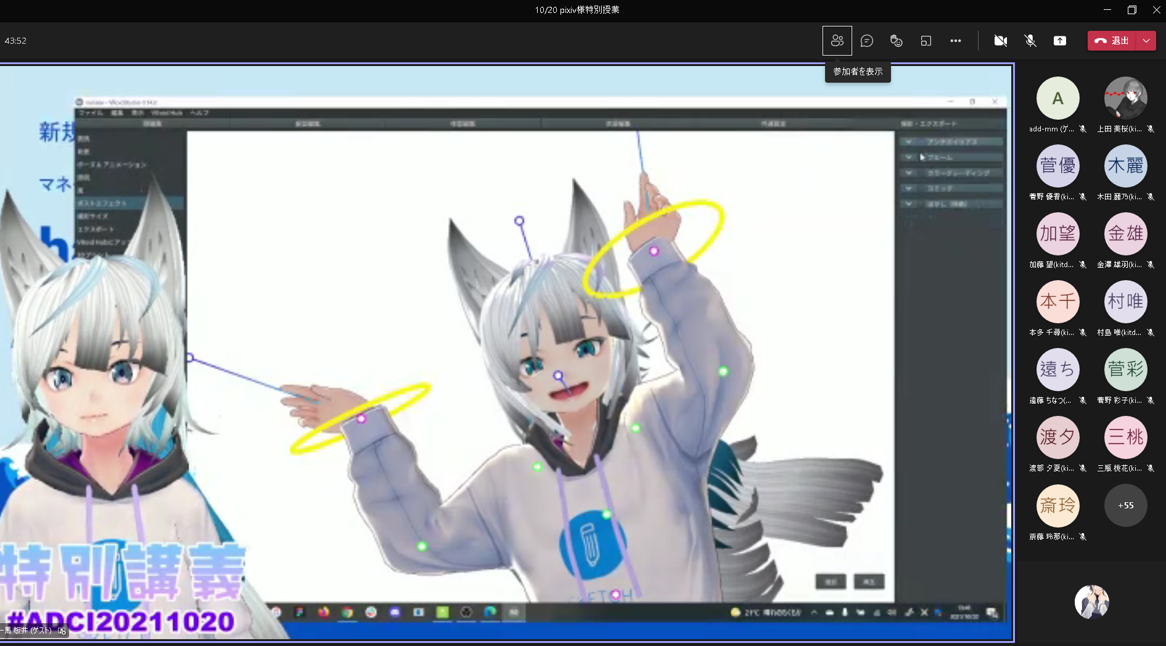The image size is (1166, 646).
Task: Select the add-mm participant avatar
Action: point(1057,98)
